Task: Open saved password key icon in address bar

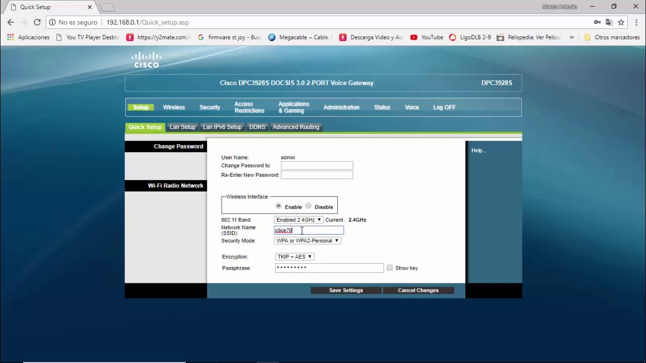Action: click(597, 22)
